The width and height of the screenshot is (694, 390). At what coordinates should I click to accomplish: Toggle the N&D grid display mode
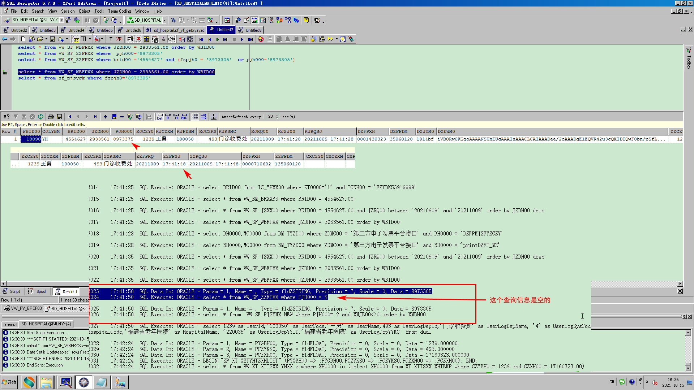[184, 117]
